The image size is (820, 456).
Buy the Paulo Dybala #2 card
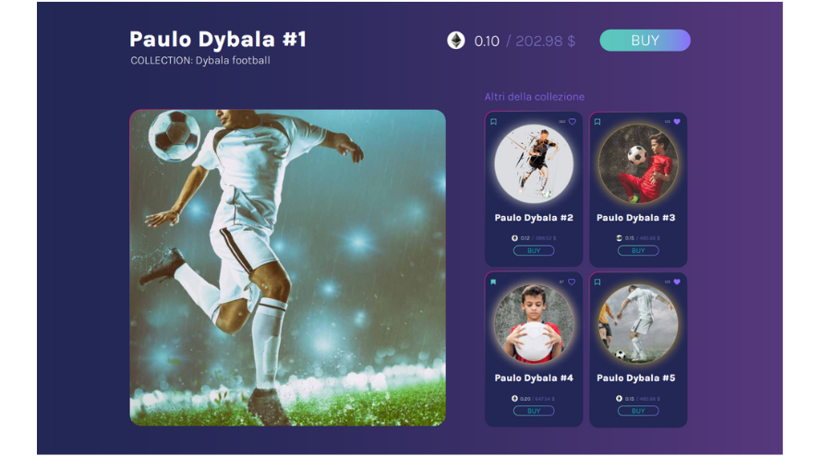pos(534,250)
